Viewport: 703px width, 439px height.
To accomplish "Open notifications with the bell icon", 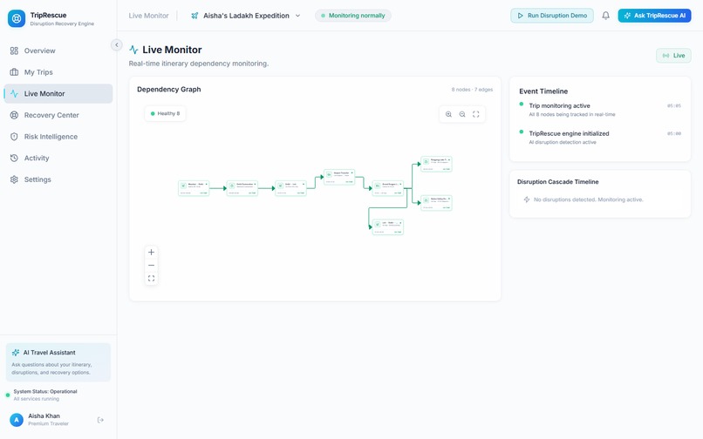I will (605, 16).
